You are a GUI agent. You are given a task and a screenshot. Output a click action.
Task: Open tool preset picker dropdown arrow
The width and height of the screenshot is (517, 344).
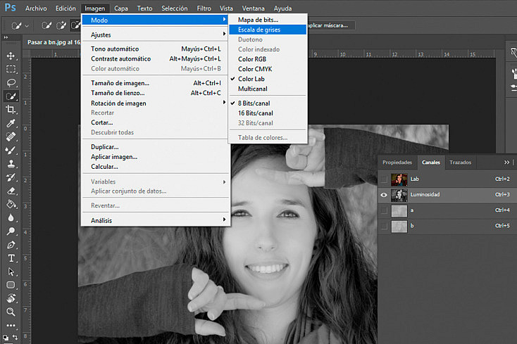coord(27,25)
